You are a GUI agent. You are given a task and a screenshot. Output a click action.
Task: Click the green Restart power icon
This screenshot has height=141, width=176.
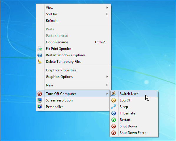click(114, 120)
